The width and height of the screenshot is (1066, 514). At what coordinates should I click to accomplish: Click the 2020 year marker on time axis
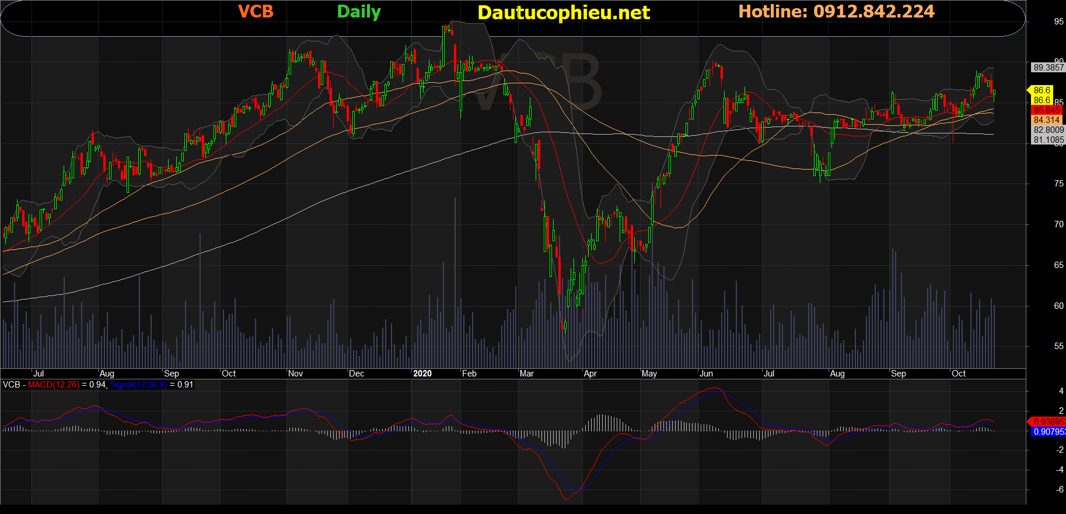pyautogui.click(x=422, y=374)
